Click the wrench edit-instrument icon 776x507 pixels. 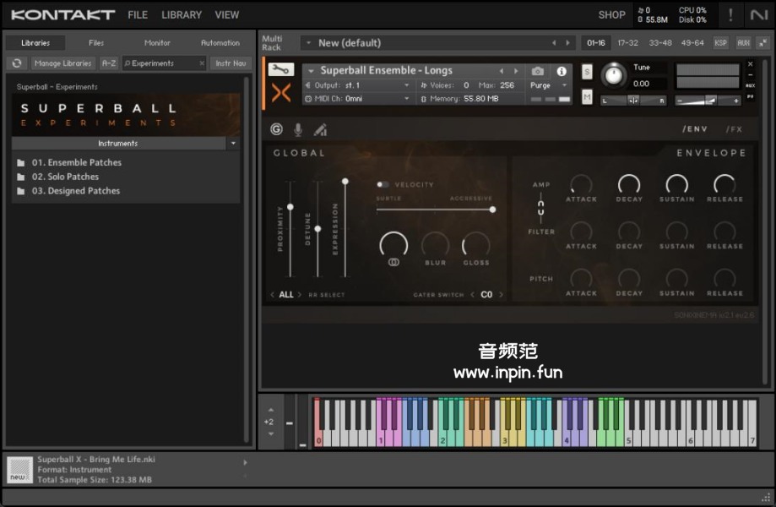point(281,70)
